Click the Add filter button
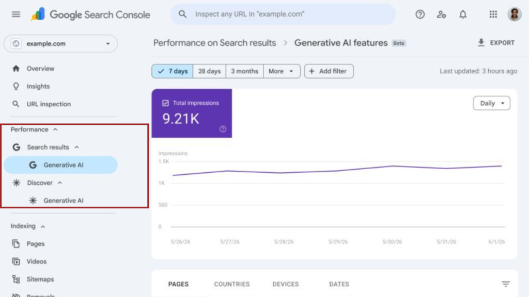The height and width of the screenshot is (297, 529). coord(329,71)
